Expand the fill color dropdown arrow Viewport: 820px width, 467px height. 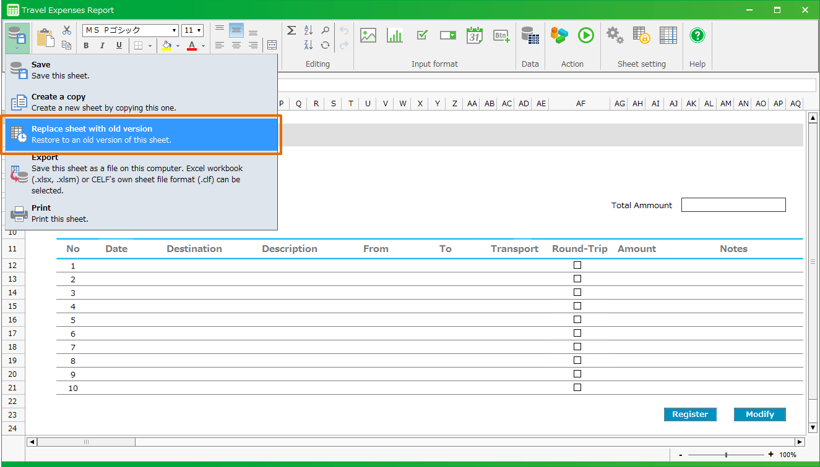[178, 46]
